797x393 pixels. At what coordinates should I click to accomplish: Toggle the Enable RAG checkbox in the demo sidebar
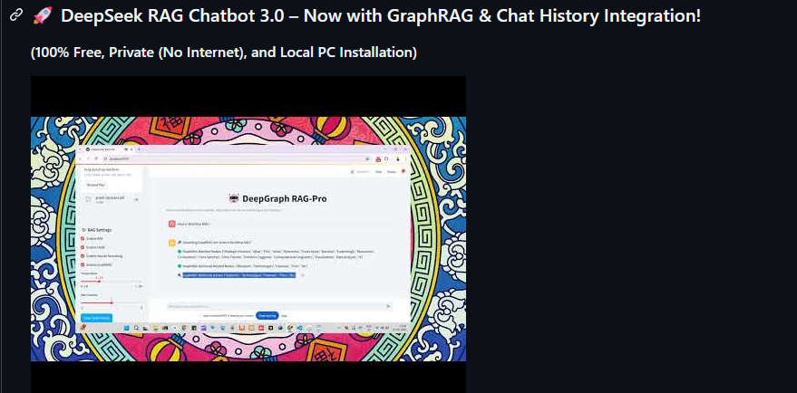(83, 238)
